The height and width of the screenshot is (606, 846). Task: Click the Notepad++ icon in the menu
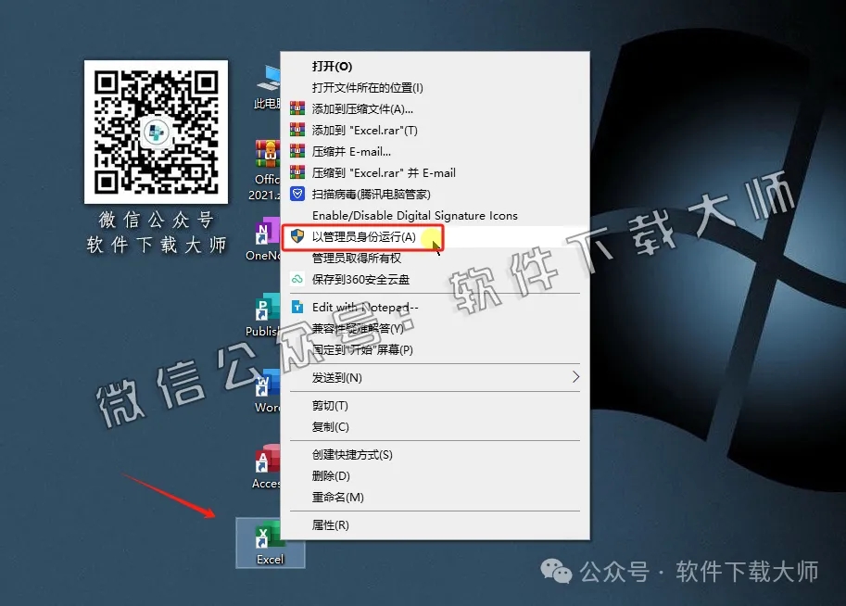click(x=297, y=306)
